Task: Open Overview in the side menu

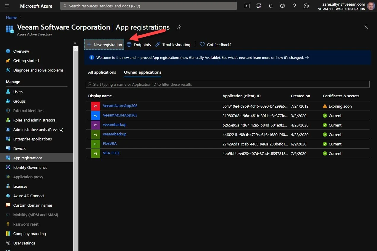Action: 21,51
